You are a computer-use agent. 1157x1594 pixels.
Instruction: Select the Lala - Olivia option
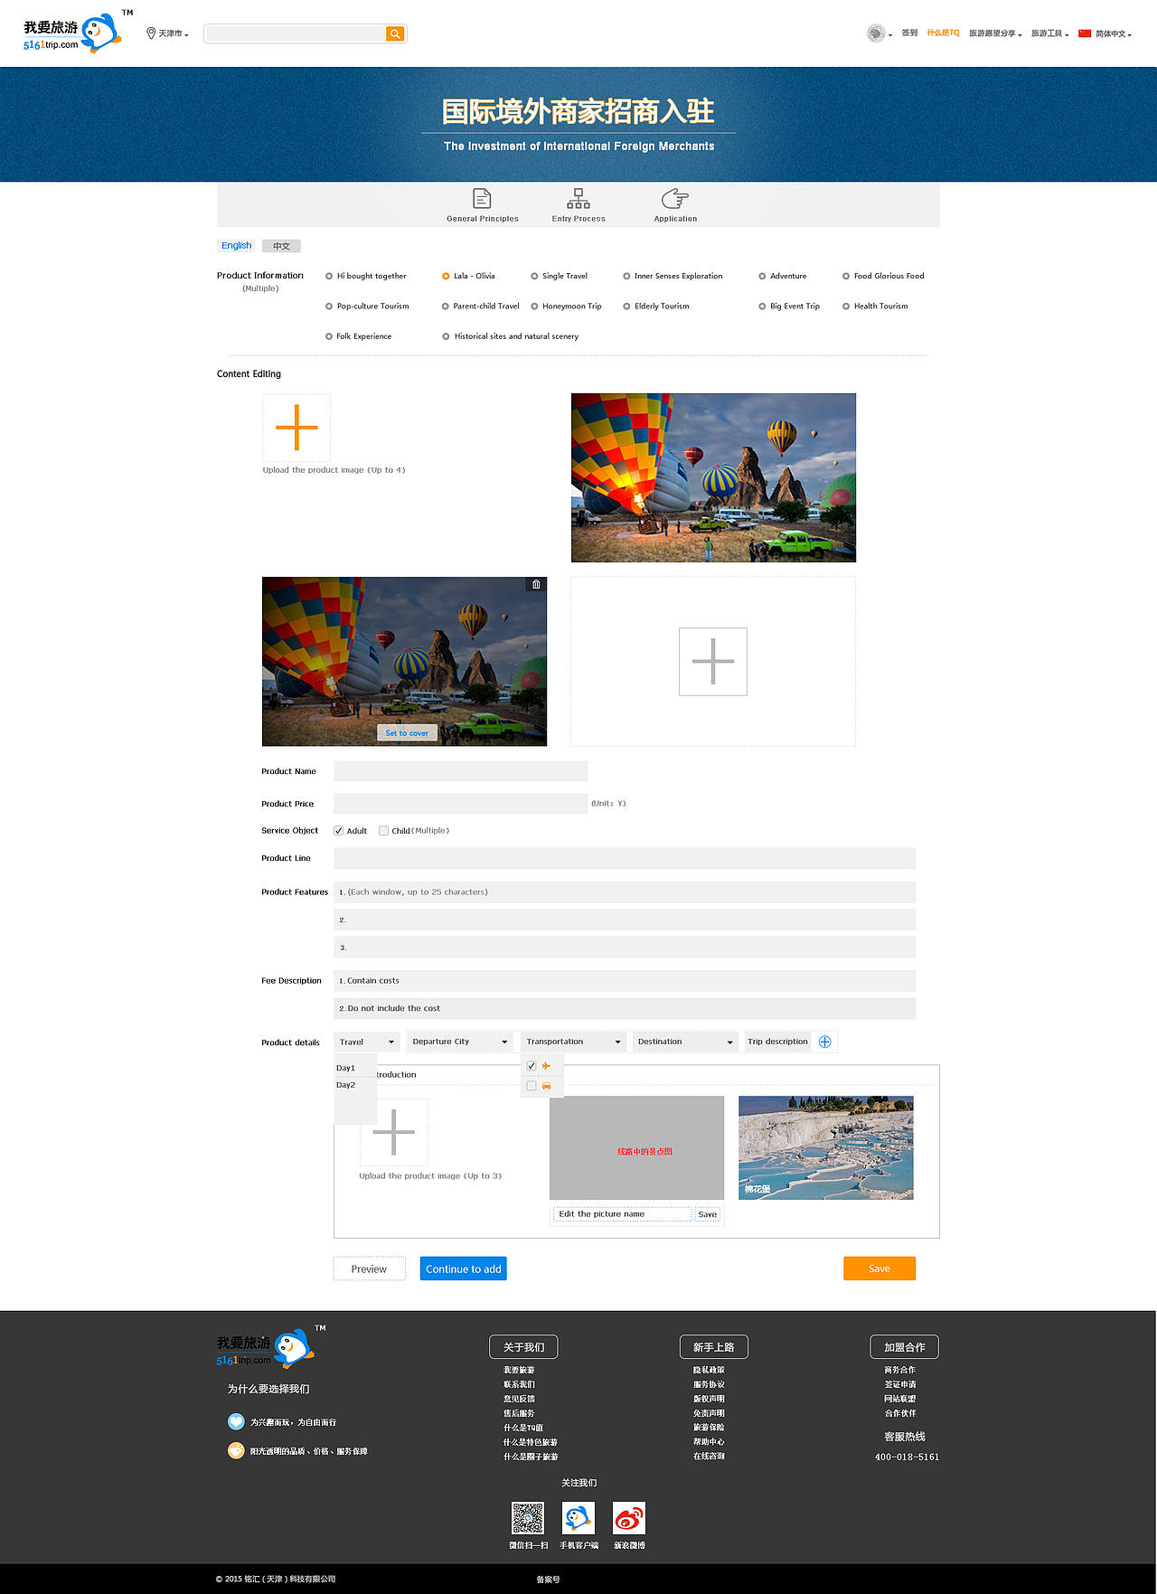[468, 276]
